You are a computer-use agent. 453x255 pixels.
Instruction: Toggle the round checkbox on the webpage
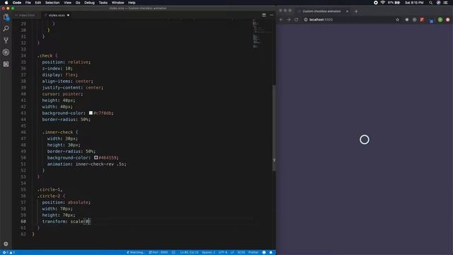(x=365, y=140)
